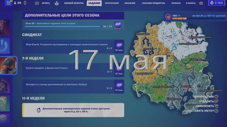This screenshot has width=227, height=127.
Task: Open the ИГРАТЬ tab
Action: tap(46, 3)
